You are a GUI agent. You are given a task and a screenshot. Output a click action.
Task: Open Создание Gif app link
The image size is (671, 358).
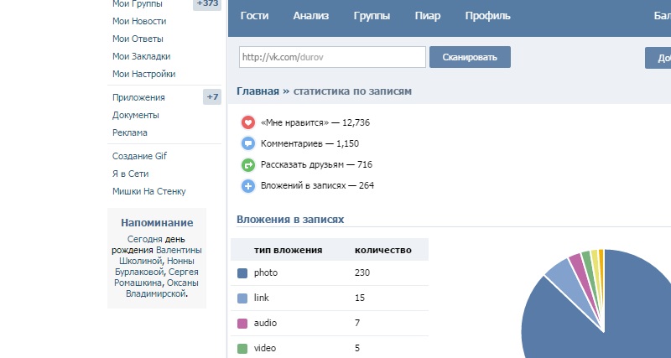coord(139,156)
